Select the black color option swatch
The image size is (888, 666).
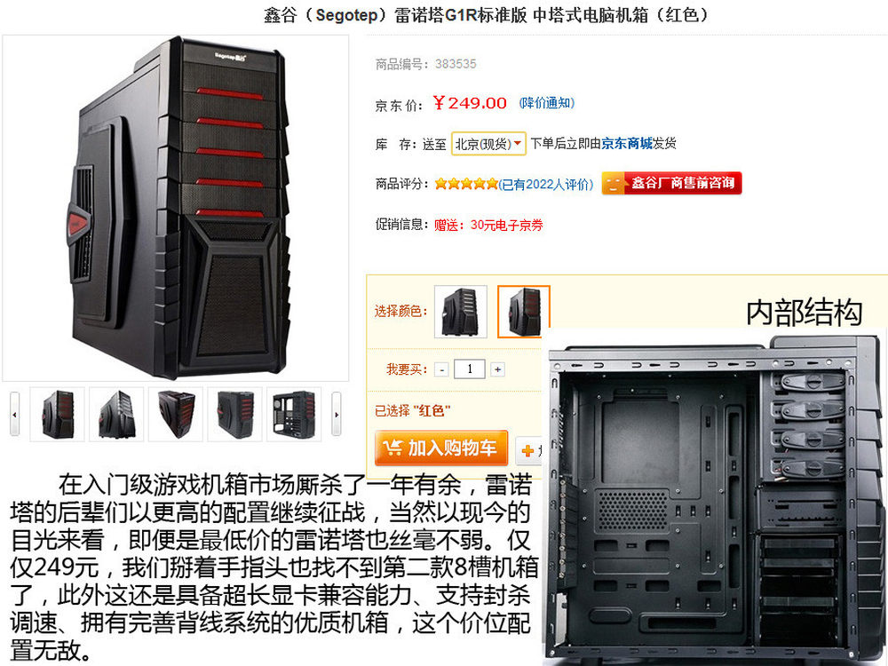[x=460, y=312]
